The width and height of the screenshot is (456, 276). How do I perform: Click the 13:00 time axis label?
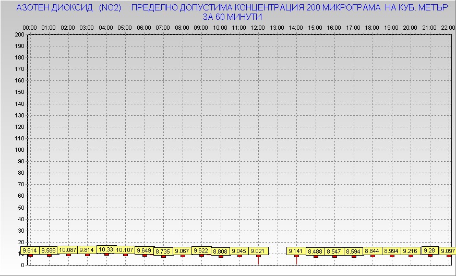(277, 27)
